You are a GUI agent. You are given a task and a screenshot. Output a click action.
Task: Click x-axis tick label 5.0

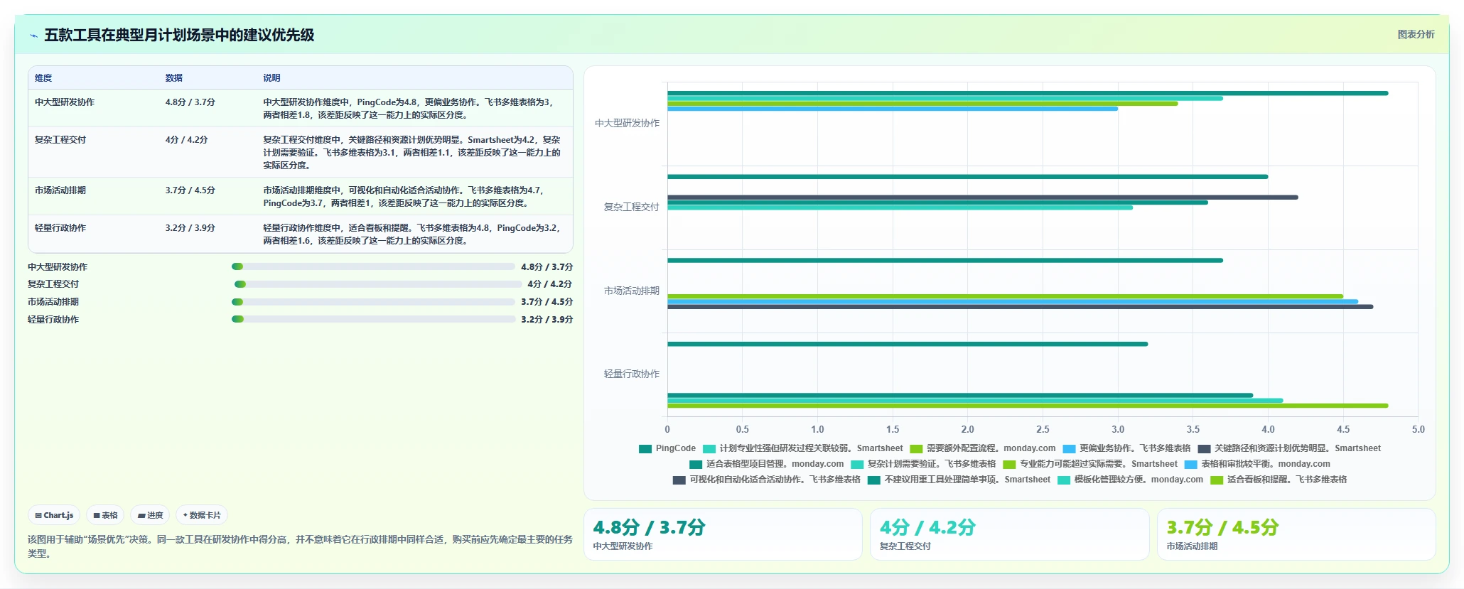click(x=1418, y=429)
